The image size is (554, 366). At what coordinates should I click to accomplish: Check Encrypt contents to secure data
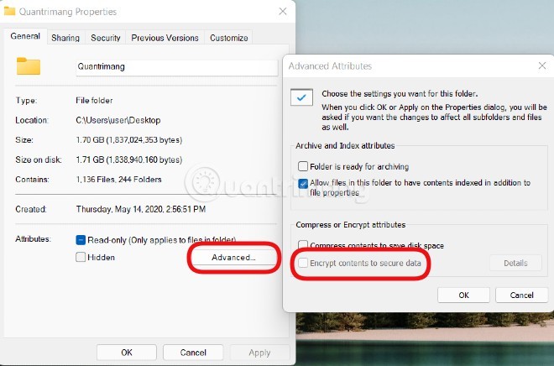303,264
